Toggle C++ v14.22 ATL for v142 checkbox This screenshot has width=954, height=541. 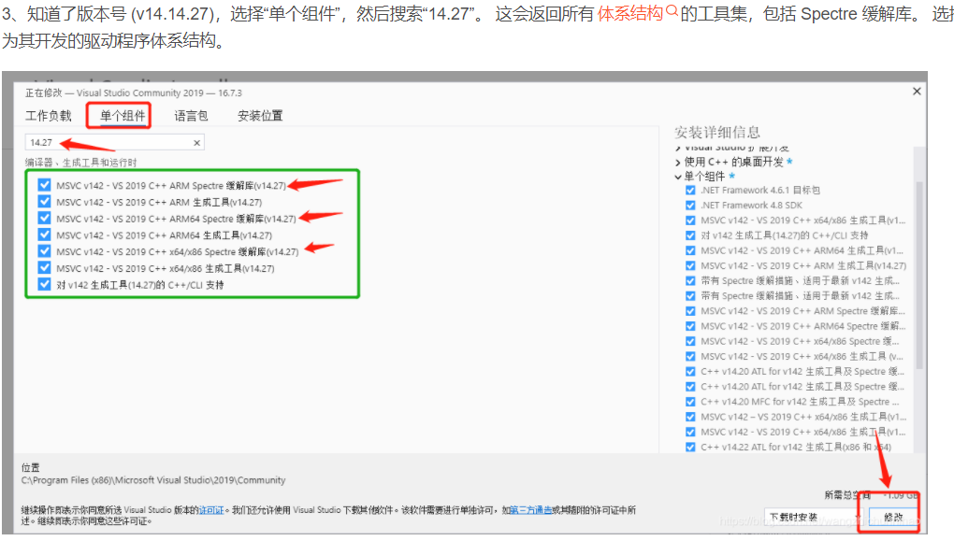click(690, 447)
